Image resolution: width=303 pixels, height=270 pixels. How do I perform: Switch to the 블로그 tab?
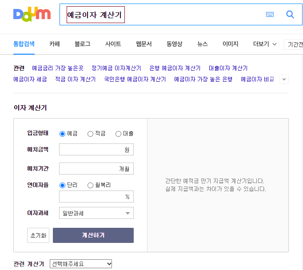click(x=83, y=44)
